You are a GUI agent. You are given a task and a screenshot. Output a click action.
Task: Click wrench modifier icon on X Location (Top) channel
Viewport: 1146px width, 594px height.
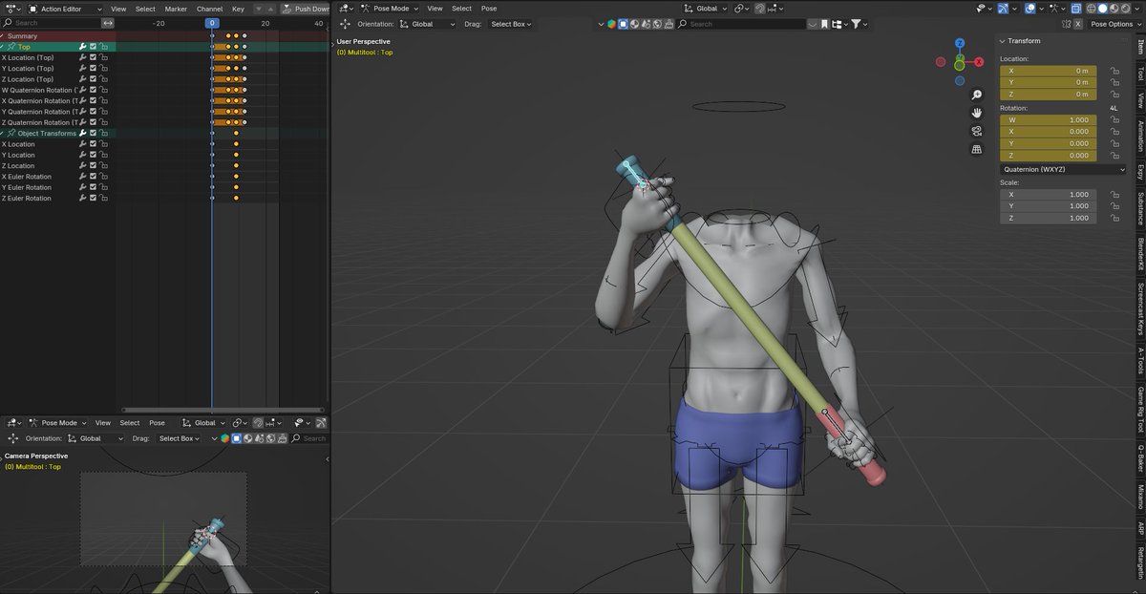point(83,57)
